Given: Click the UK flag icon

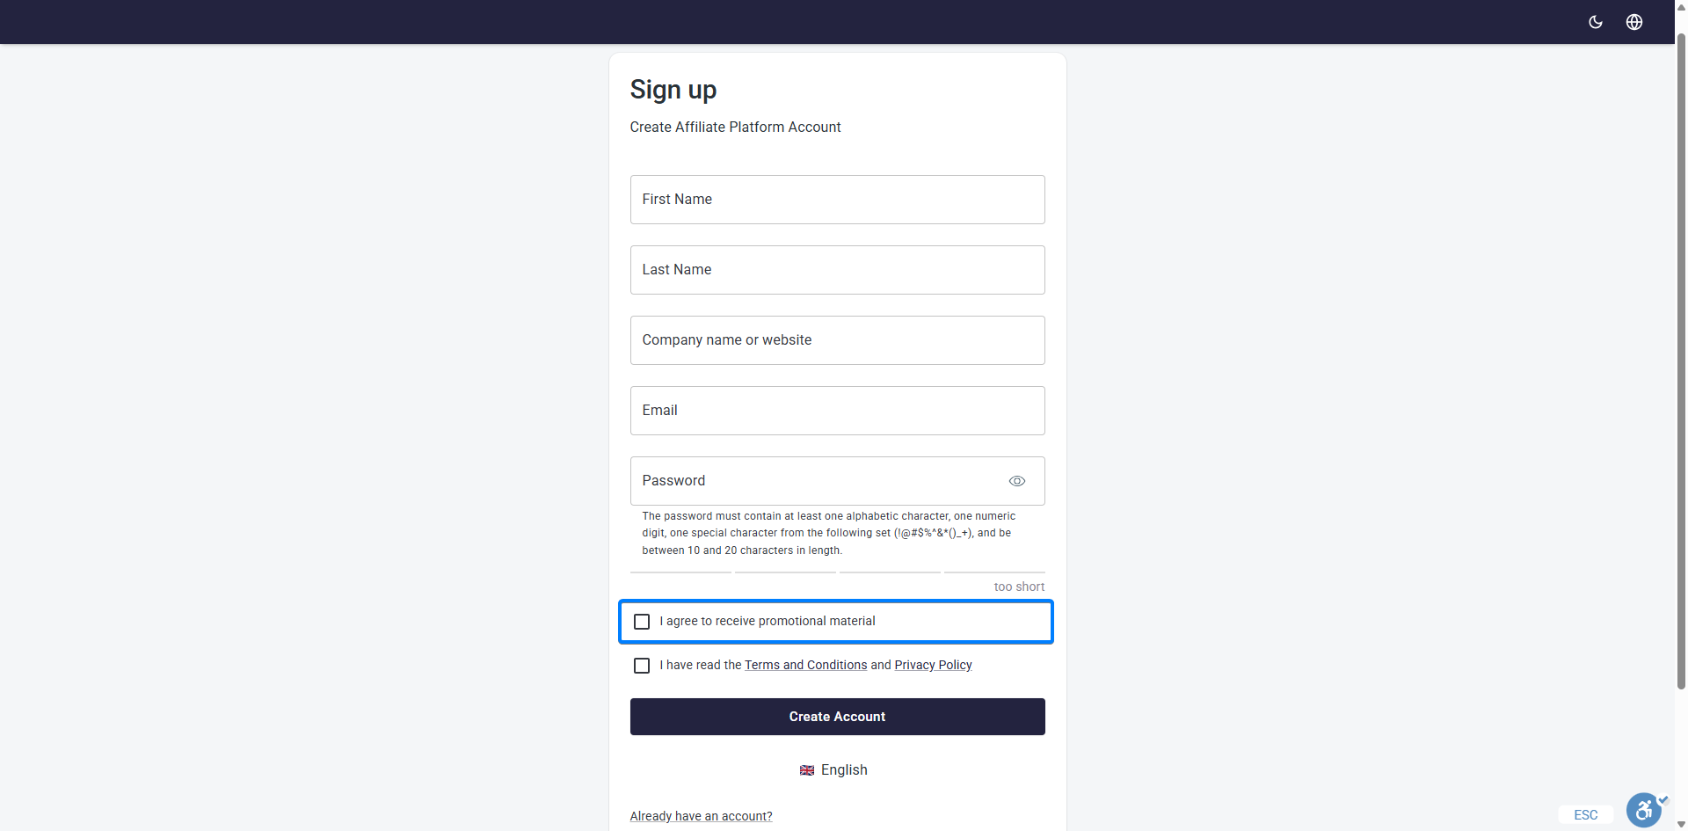Looking at the screenshot, I should click(x=806, y=770).
